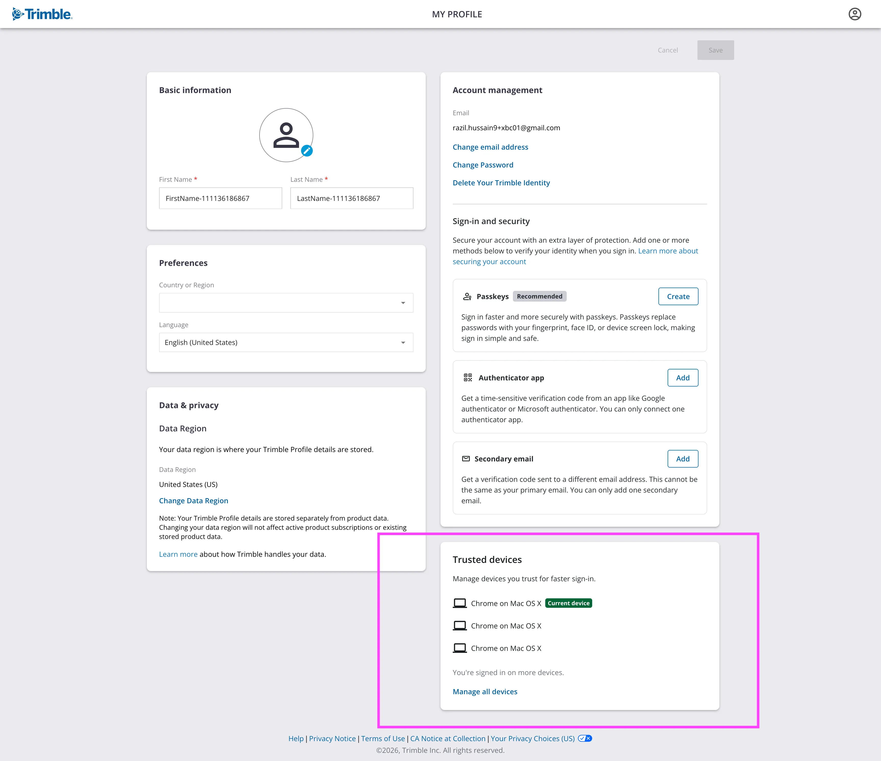Open Your Privacy Choices (US) link

point(533,739)
